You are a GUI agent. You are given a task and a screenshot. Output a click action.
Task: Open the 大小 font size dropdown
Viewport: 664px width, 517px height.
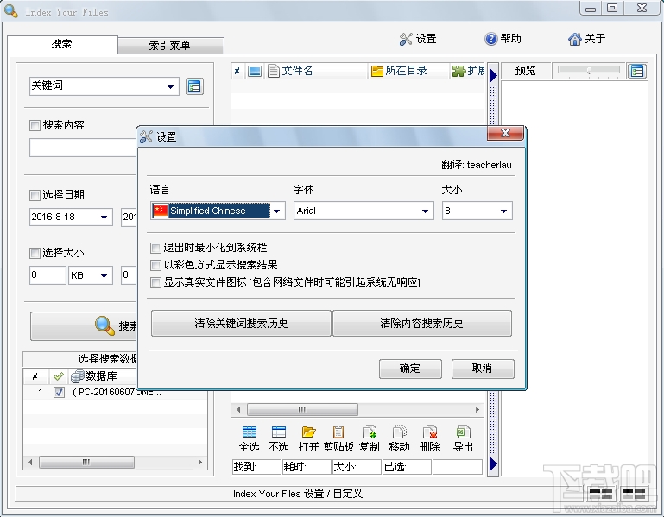click(x=503, y=211)
